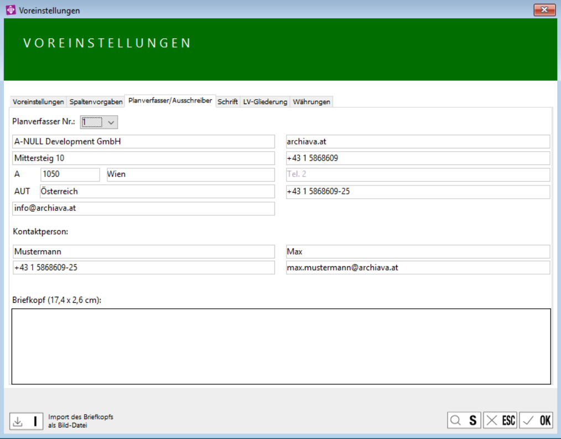
Task: Confirm settings with the OK button
Action: click(536, 420)
